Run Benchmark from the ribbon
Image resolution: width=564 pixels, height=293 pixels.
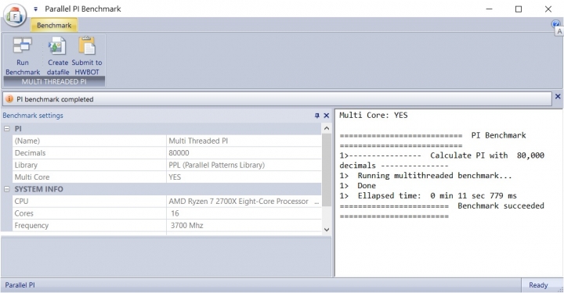tap(23, 55)
